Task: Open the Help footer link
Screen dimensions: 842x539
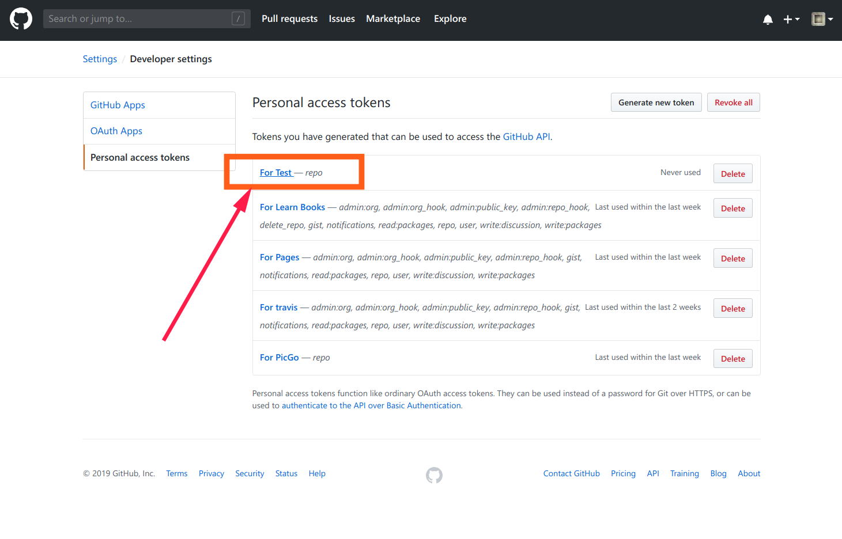Action: 317,473
